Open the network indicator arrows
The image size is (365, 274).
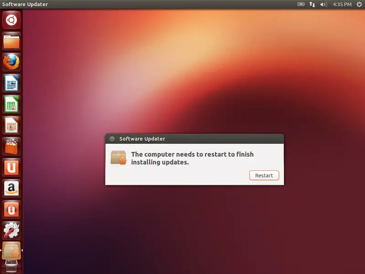point(312,4)
